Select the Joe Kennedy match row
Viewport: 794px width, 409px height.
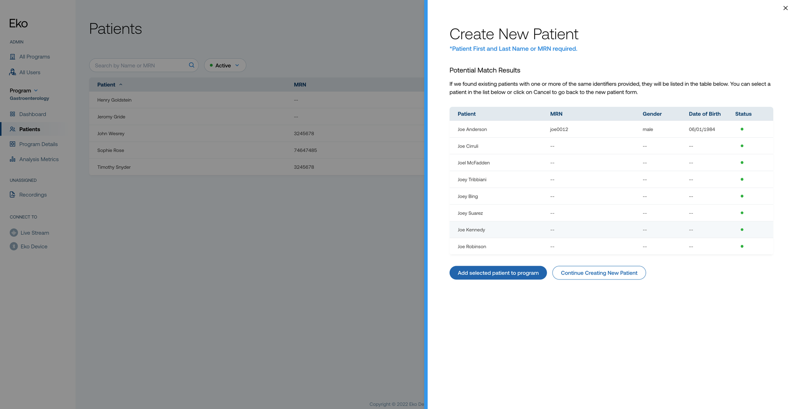click(471, 230)
